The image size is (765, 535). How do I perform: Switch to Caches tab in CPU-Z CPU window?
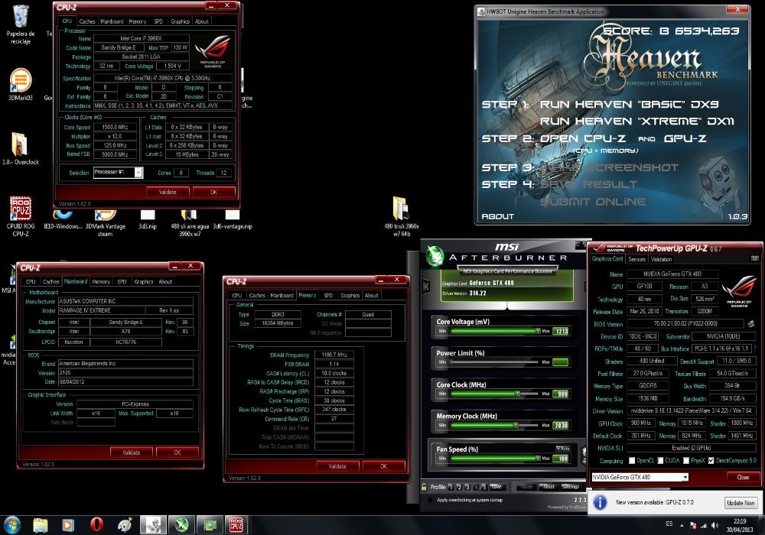point(87,21)
